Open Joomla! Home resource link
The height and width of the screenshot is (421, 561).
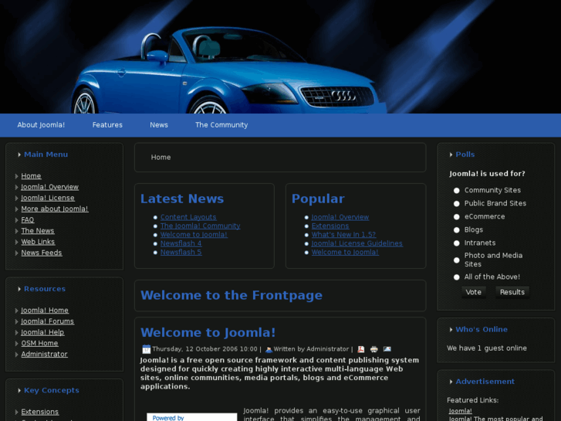coord(45,311)
